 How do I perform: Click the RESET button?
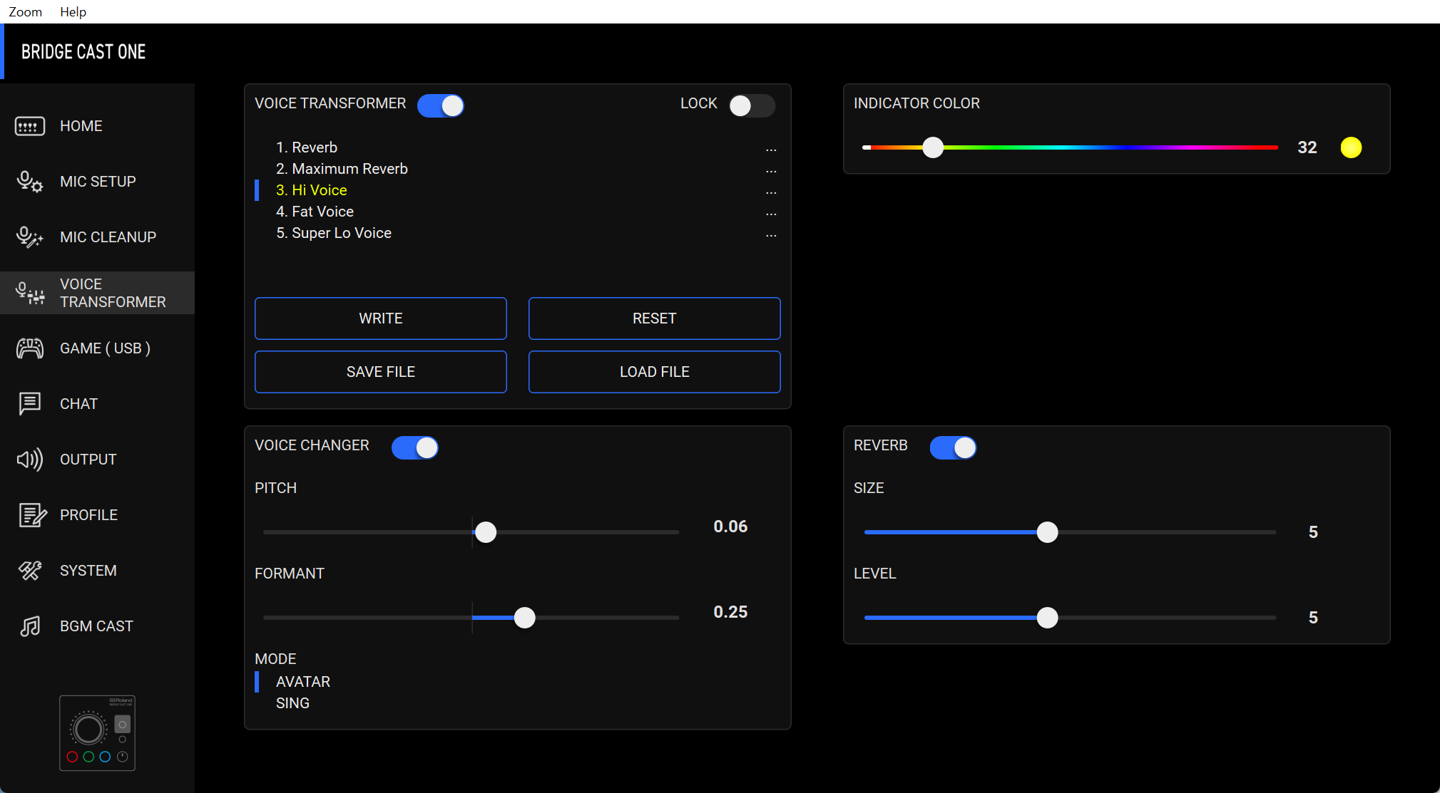point(655,318)
